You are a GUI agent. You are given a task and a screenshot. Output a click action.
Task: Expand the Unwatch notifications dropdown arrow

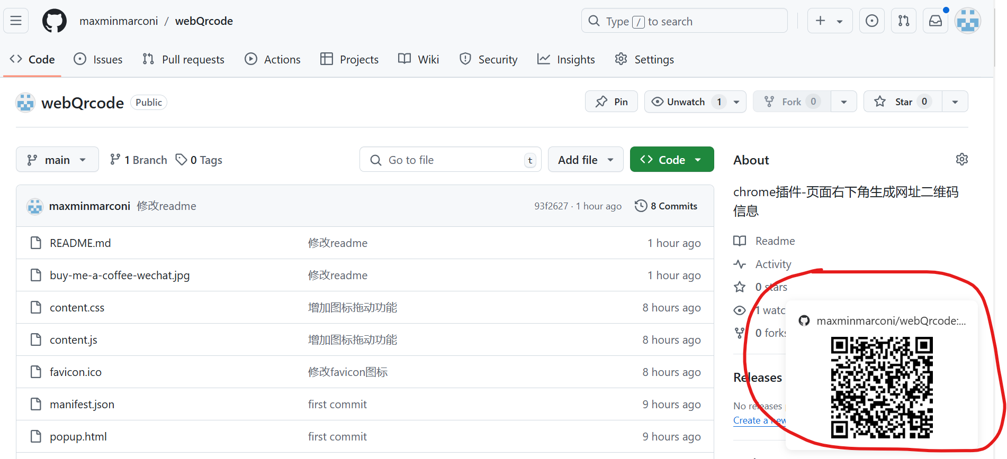[736, 102]
